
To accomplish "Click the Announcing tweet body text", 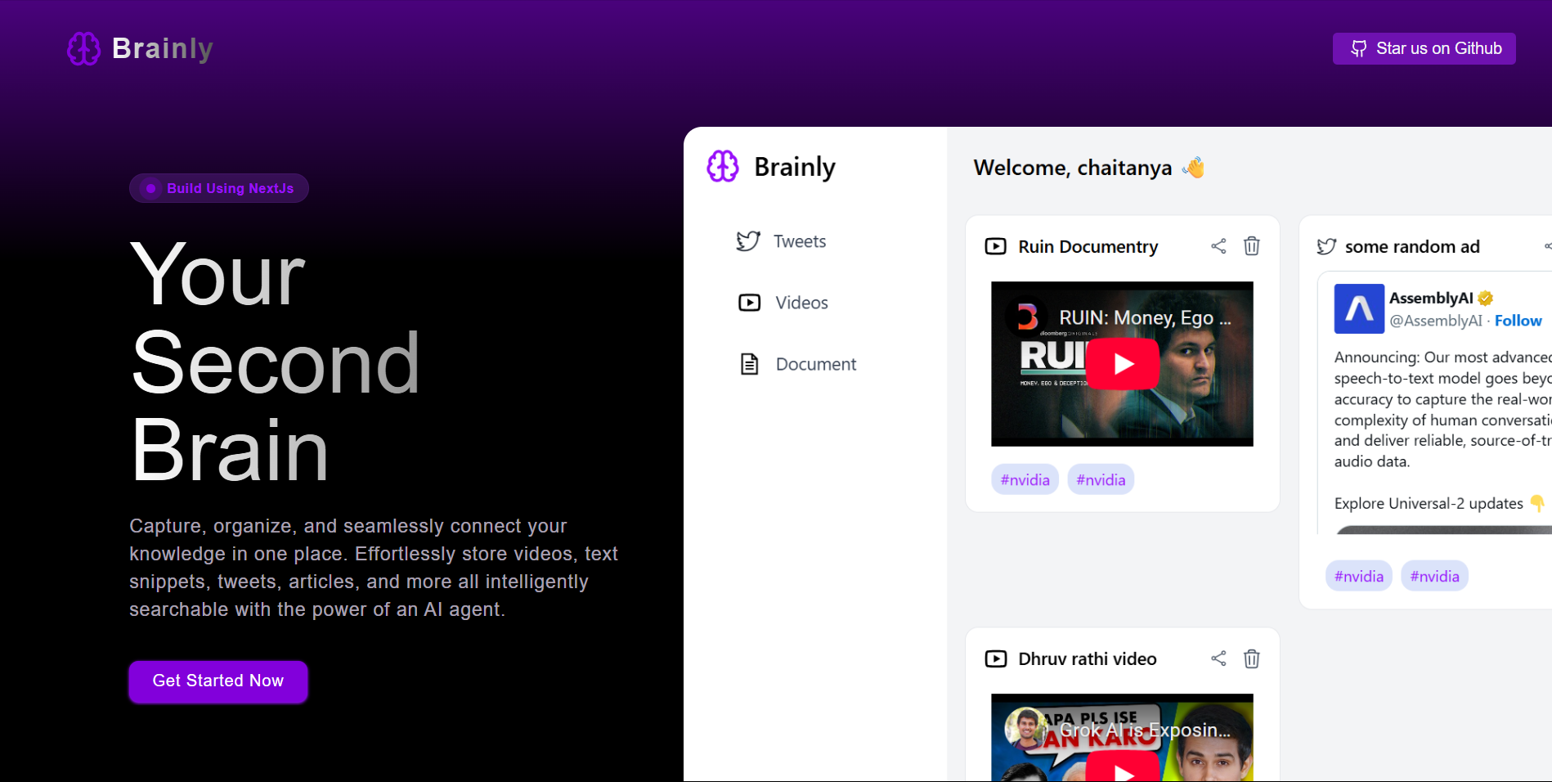I will pyautogui.click(x=1442, y=409).
